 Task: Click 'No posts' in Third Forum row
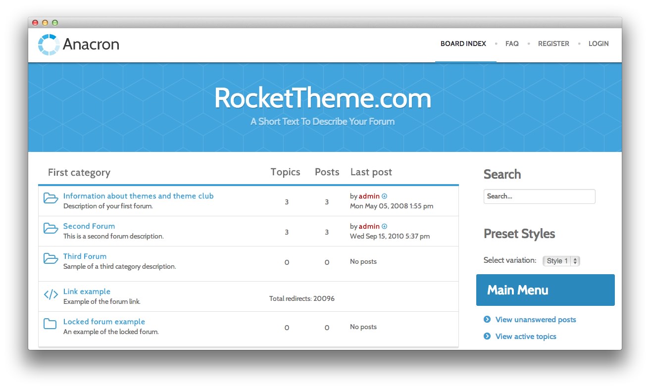(363, 261)
